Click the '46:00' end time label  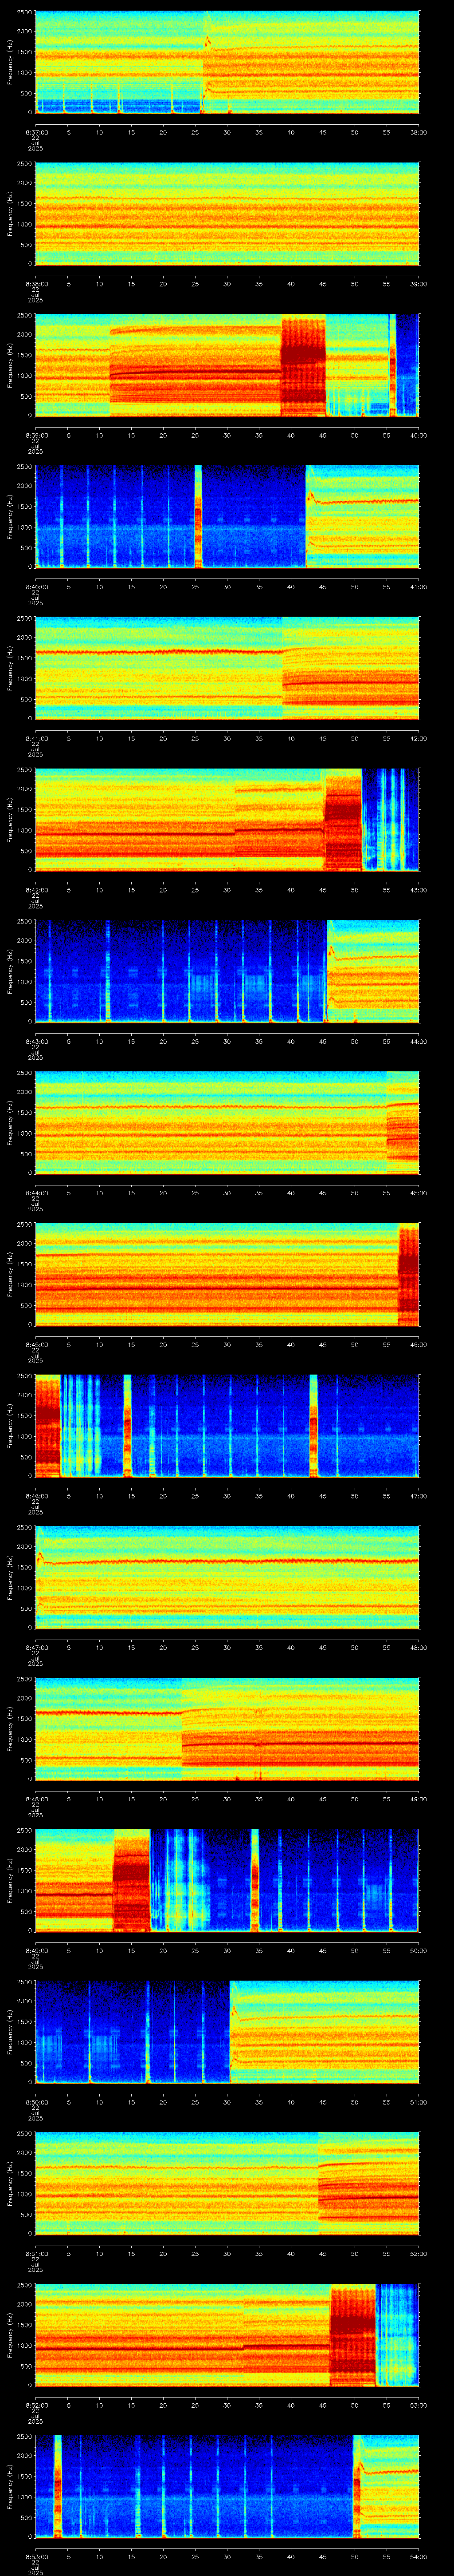[x=418, y=1344]
